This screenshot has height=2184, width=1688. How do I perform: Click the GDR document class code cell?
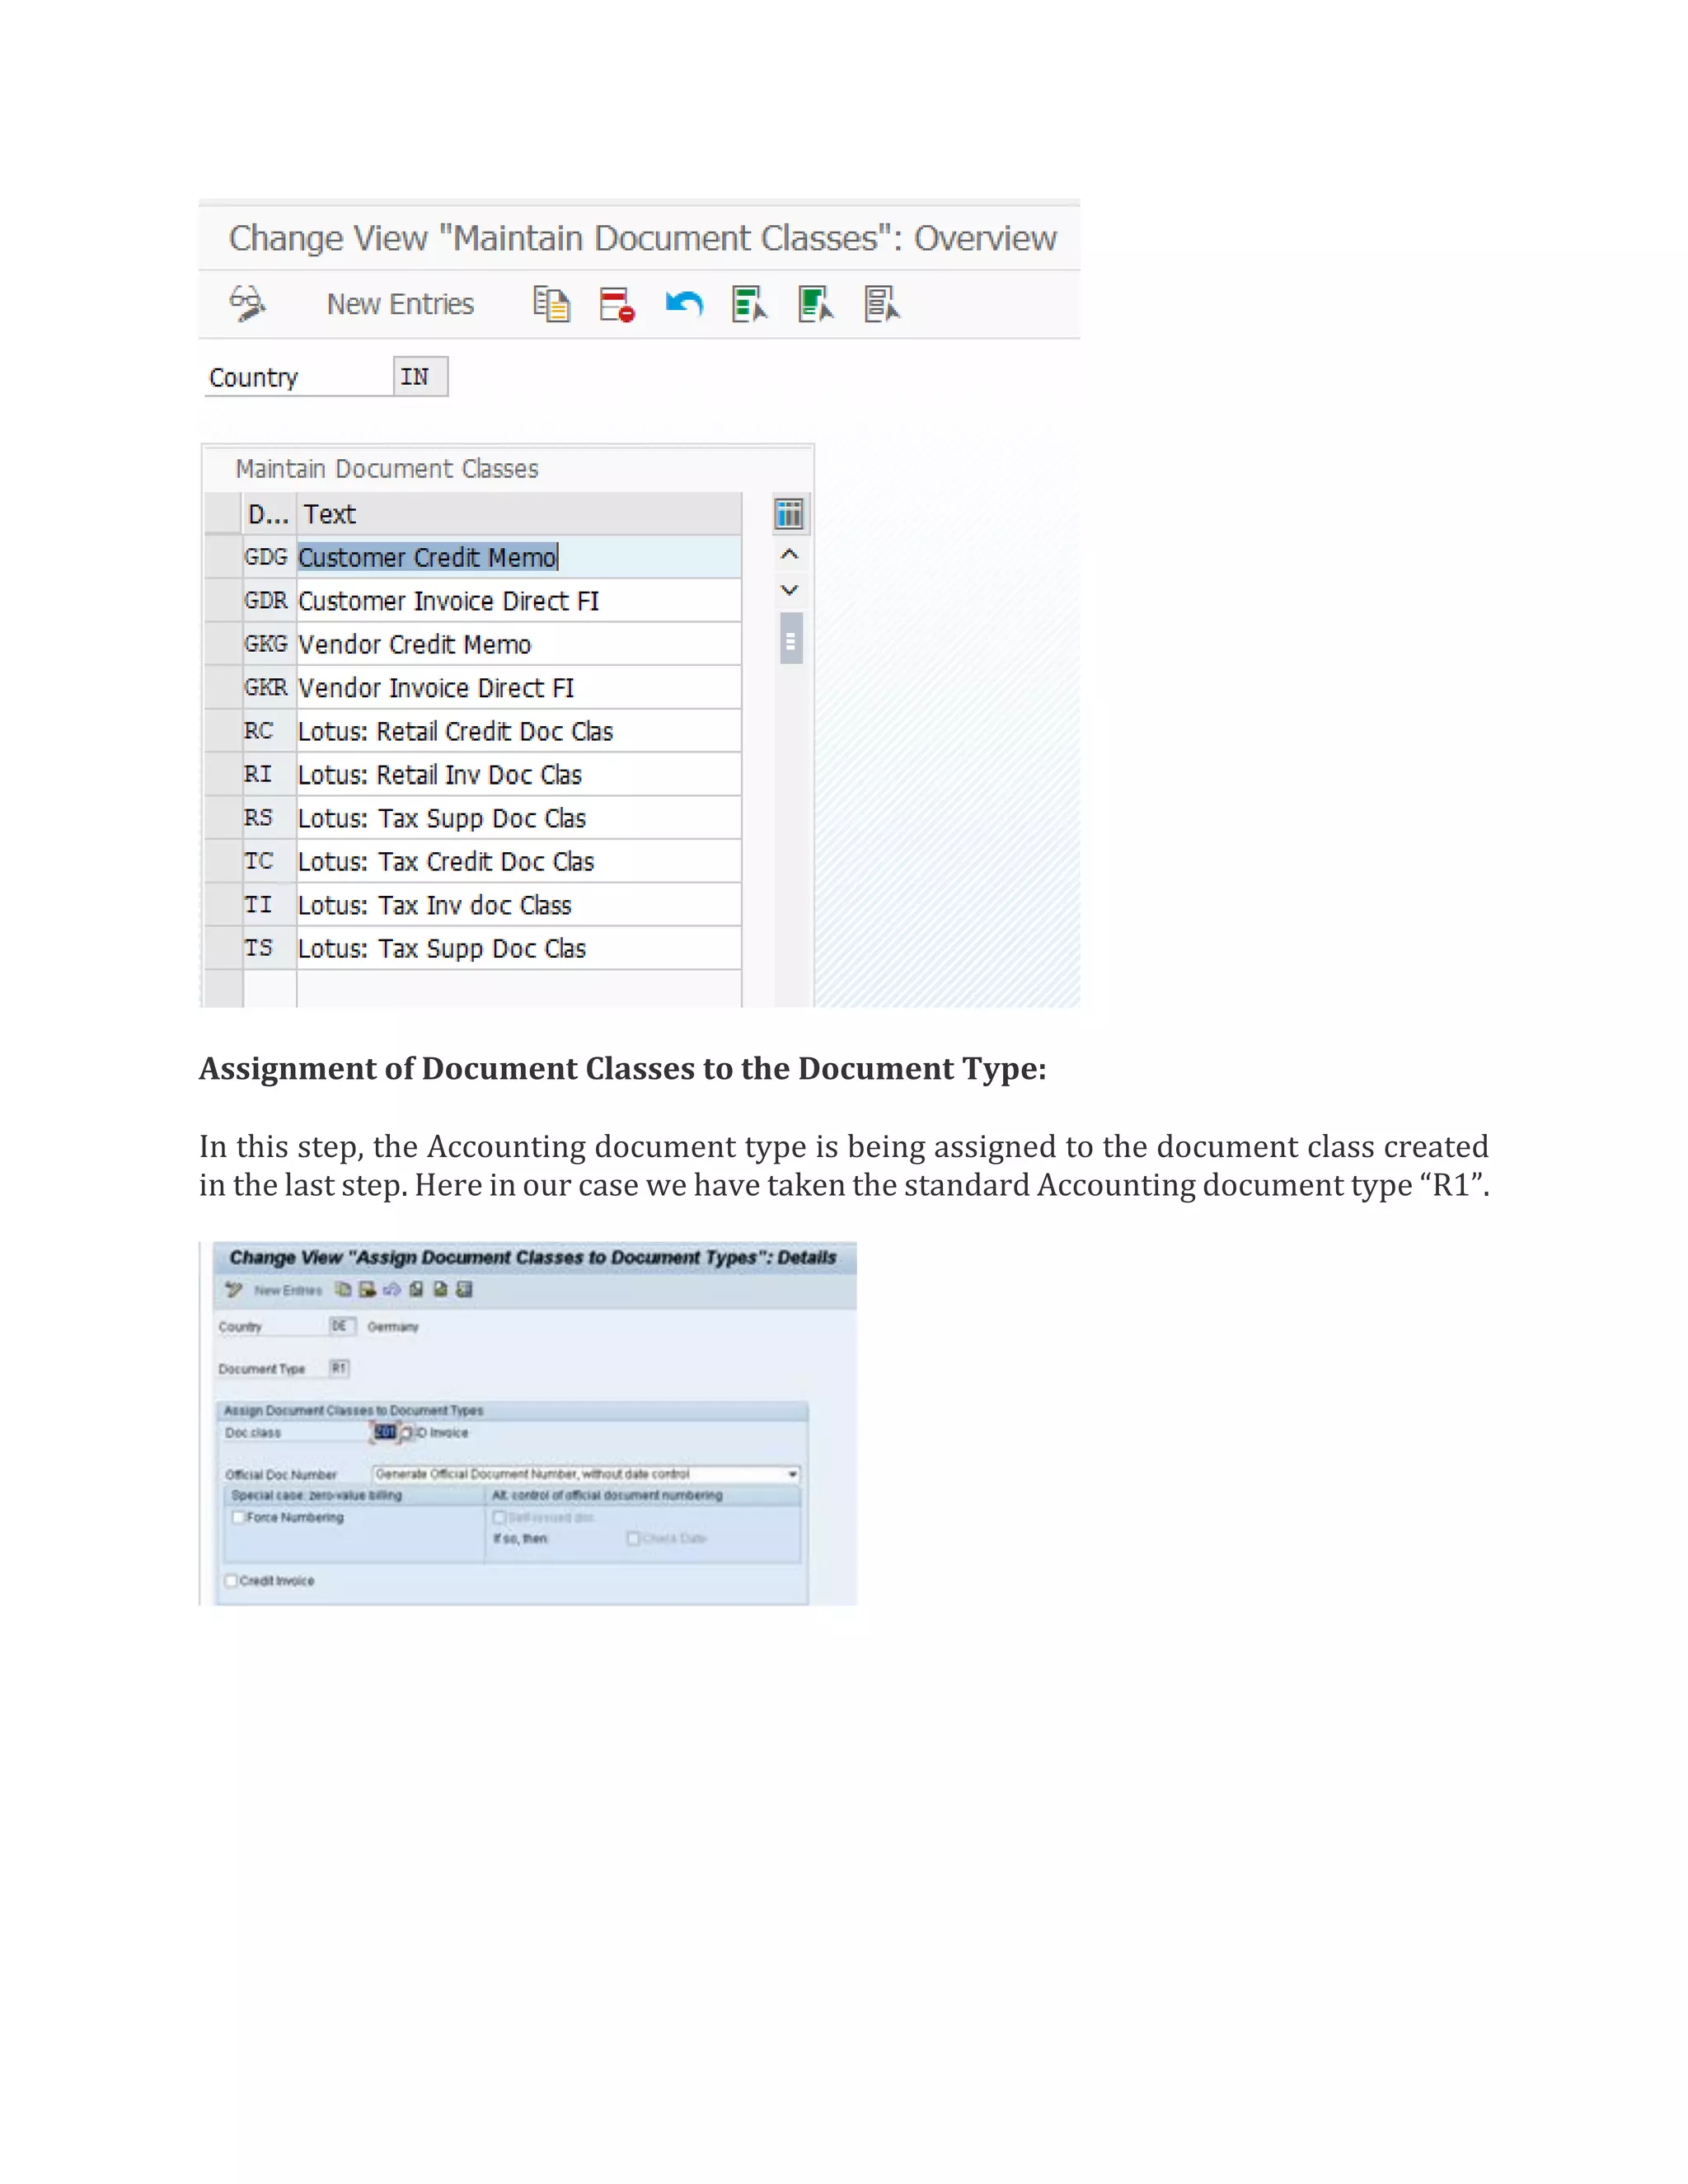click(x=269, y=601)
